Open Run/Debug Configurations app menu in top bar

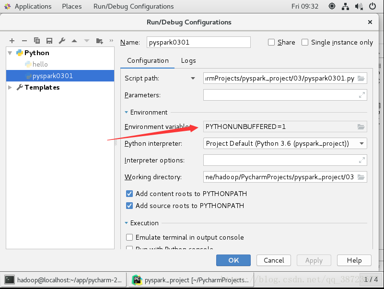[x=133, y=6]
